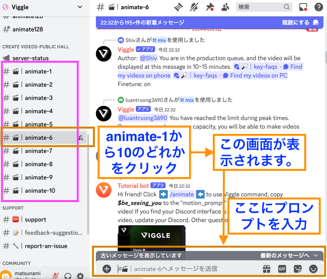Open the inbox icon in the header
The width and height of the screenshot is (327, 279).
pos(303,7)
